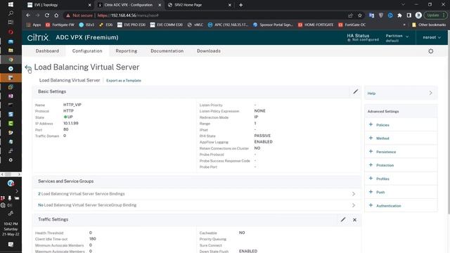
Task: Click the page vertical scrollbar
Action: coord(449,122)
